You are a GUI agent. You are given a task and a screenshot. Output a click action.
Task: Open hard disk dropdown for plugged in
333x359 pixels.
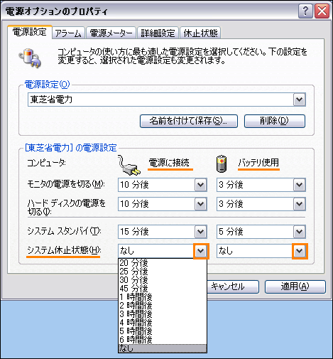(200, 204)
